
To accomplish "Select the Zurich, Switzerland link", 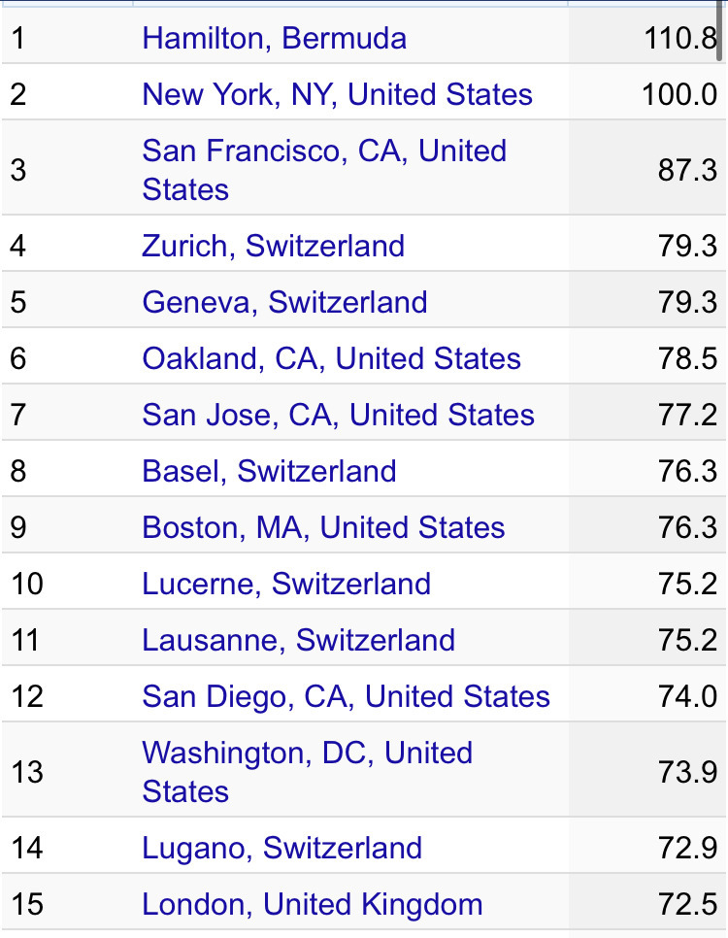I will [x=273, y=246].
